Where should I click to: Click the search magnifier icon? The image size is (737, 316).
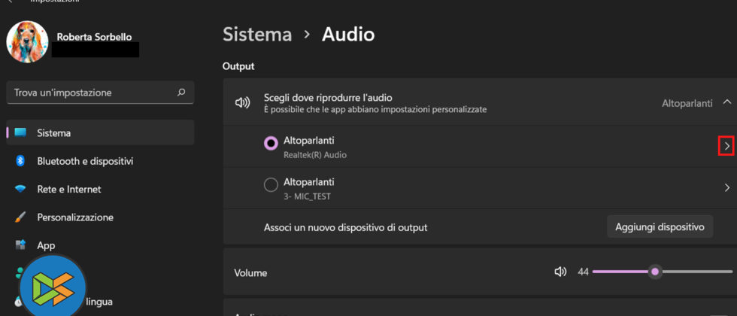point(181,93)
